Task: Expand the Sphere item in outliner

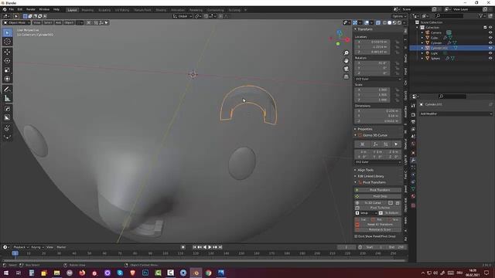Action: (x=422, y=59)
